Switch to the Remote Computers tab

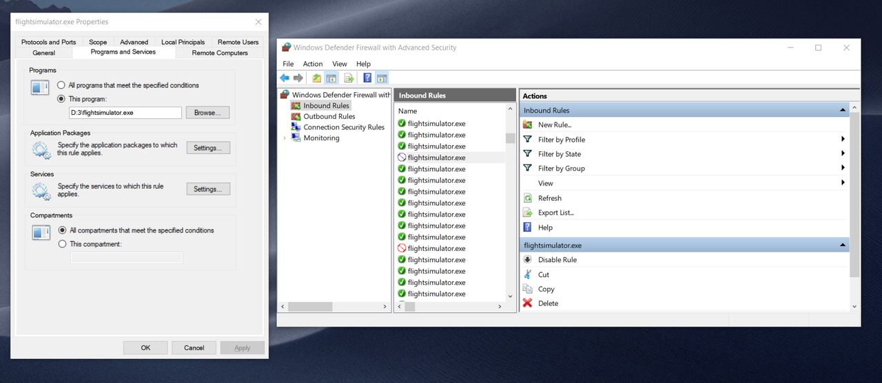point(220,53)
